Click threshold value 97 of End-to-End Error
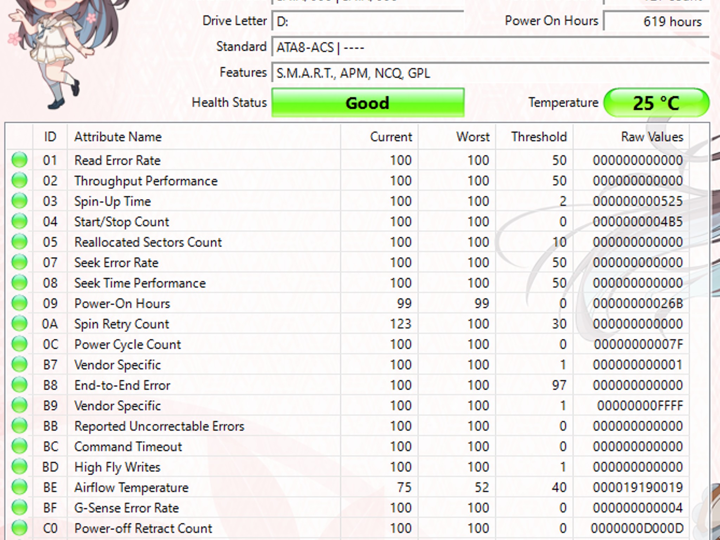Viewport: 720px width, 540px height. pos(559,385)
